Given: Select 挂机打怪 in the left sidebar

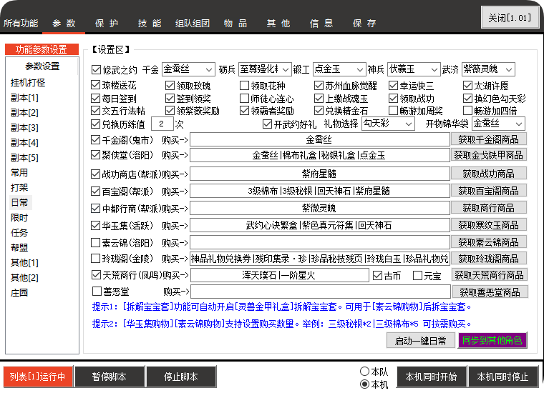Looking at the screenshot, I should pos(29,82).
